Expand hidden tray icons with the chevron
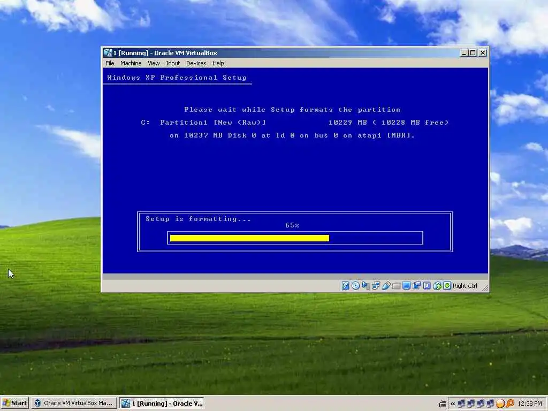548x411 pixels. [x=453, y=404]
